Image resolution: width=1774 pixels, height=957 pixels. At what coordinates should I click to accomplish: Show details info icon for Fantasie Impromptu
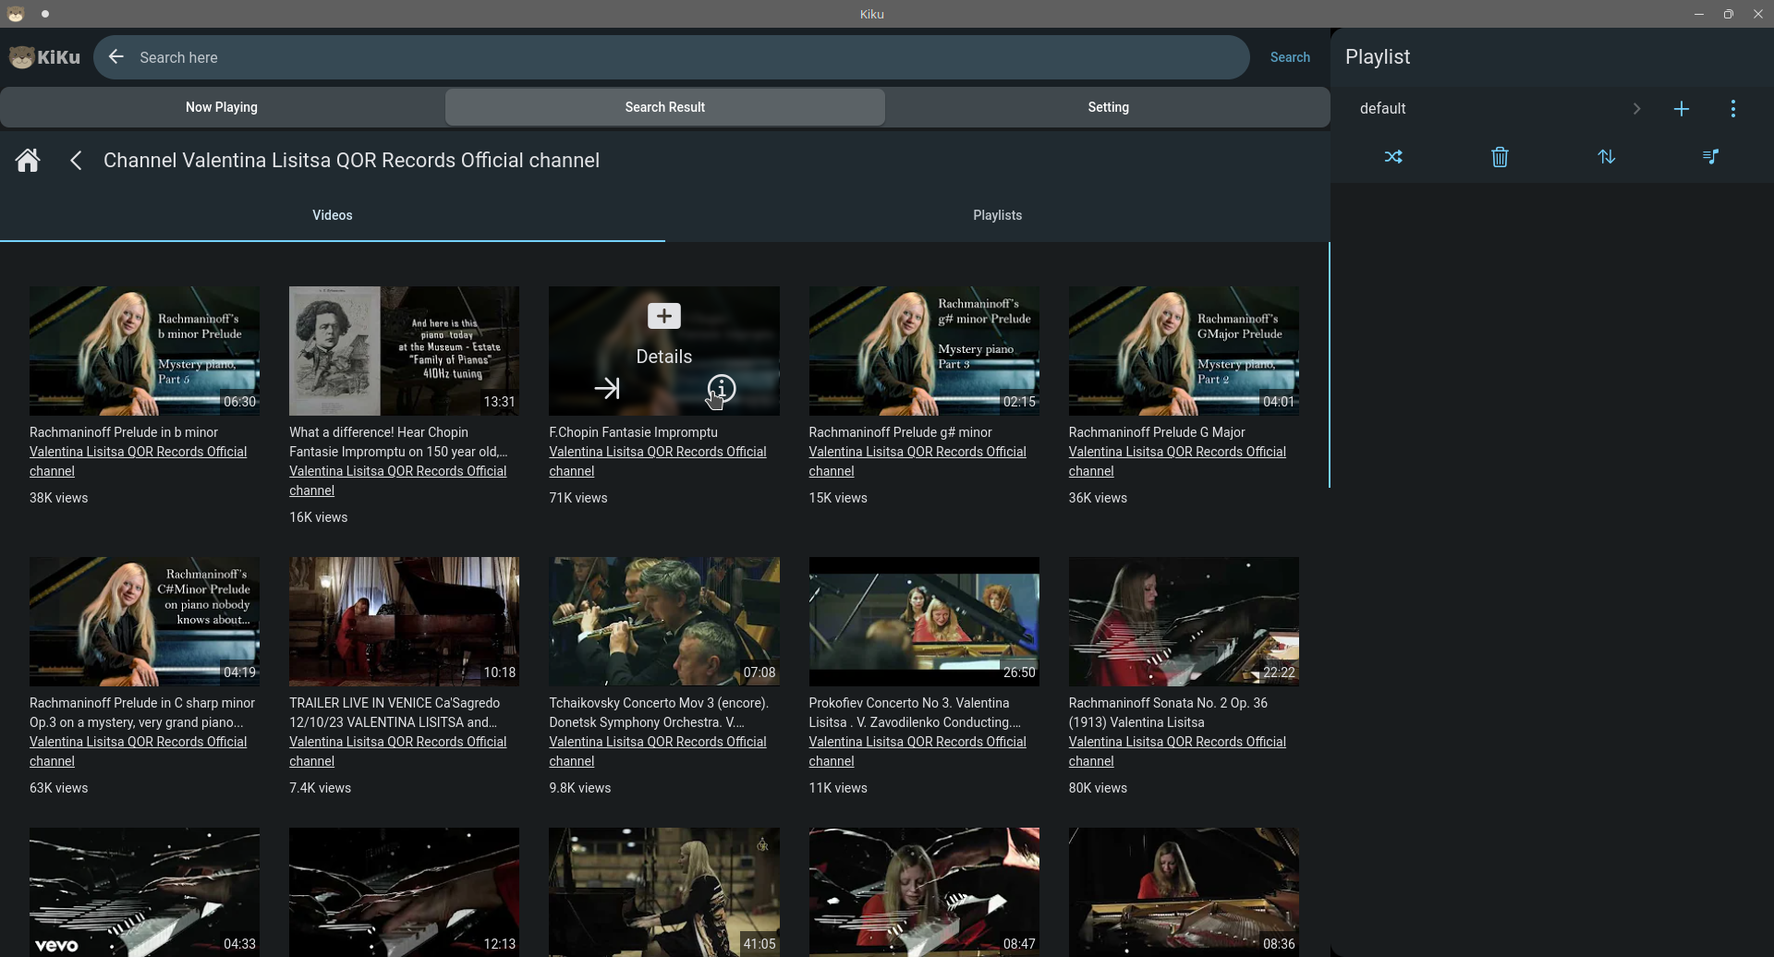(722, 389)
